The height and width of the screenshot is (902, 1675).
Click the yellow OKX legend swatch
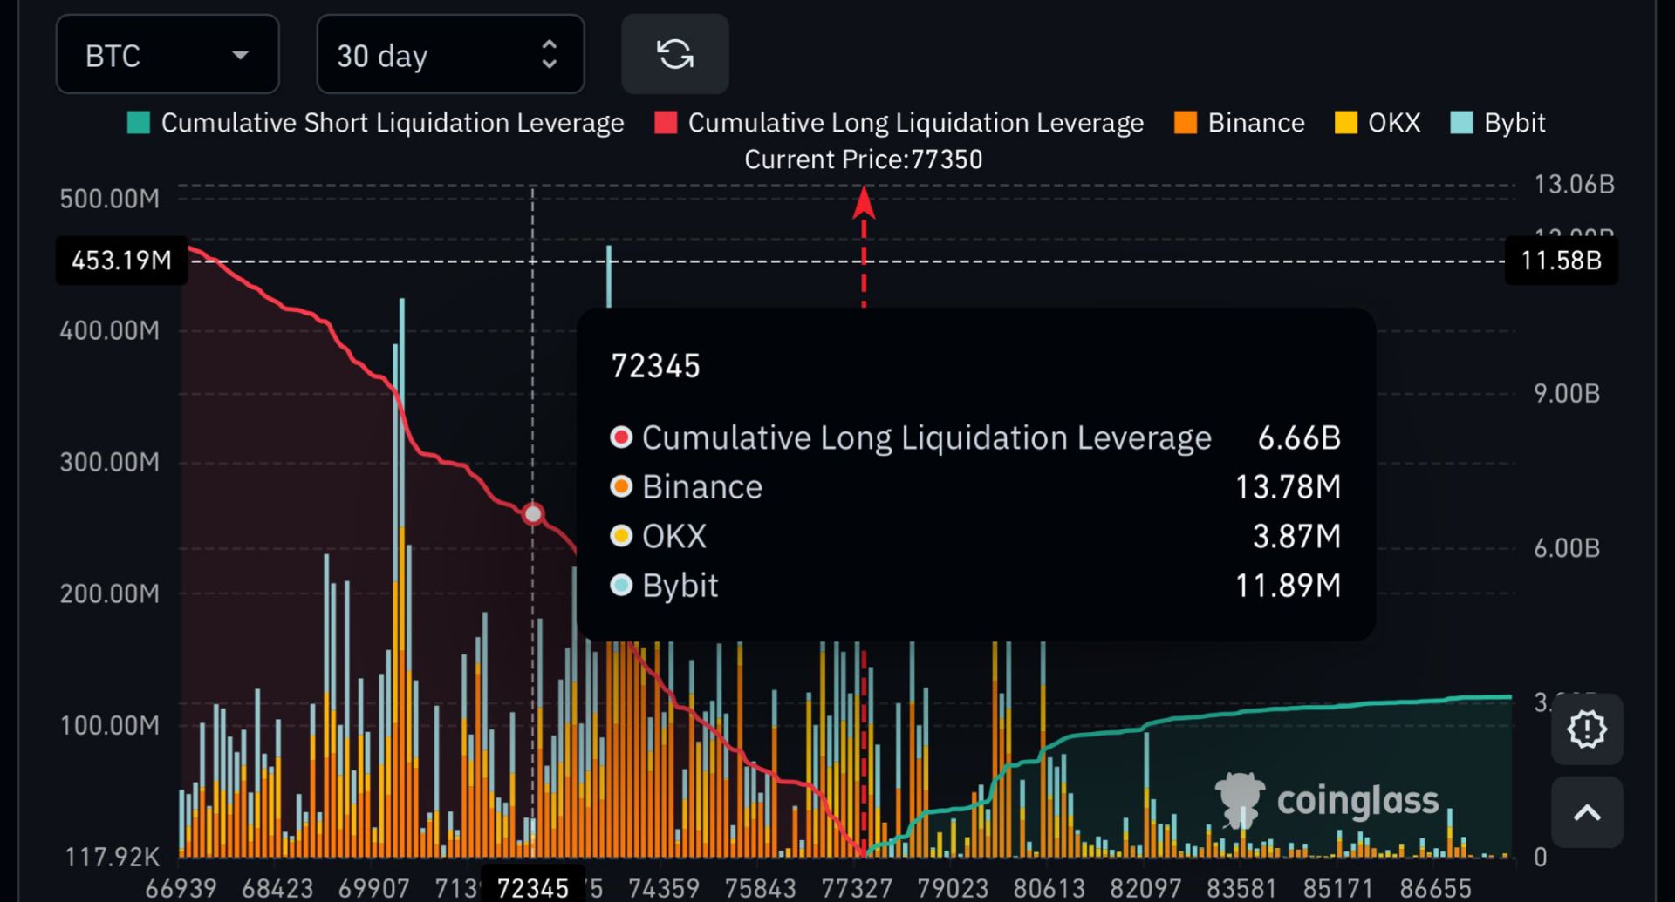[1346, 123]
